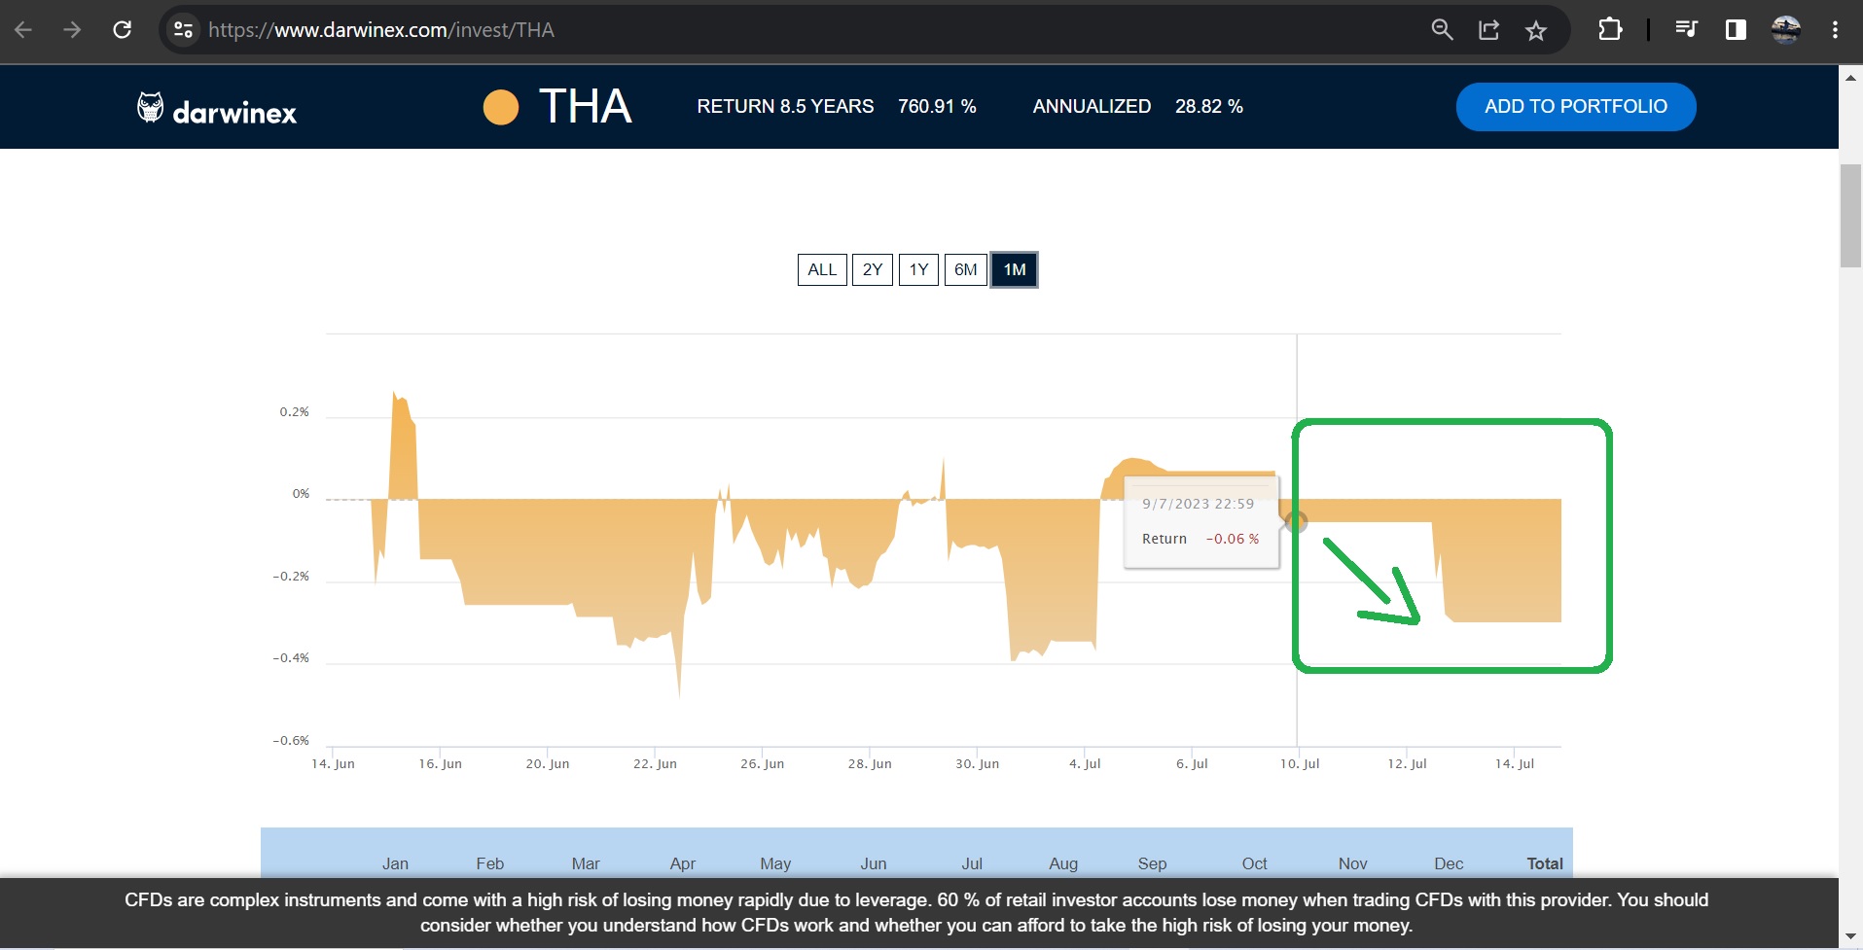Image resolution: width=1863 pixels, height=950 pixels.
Task: Click the 4. Jul axis label
Action: point(1085,764)
